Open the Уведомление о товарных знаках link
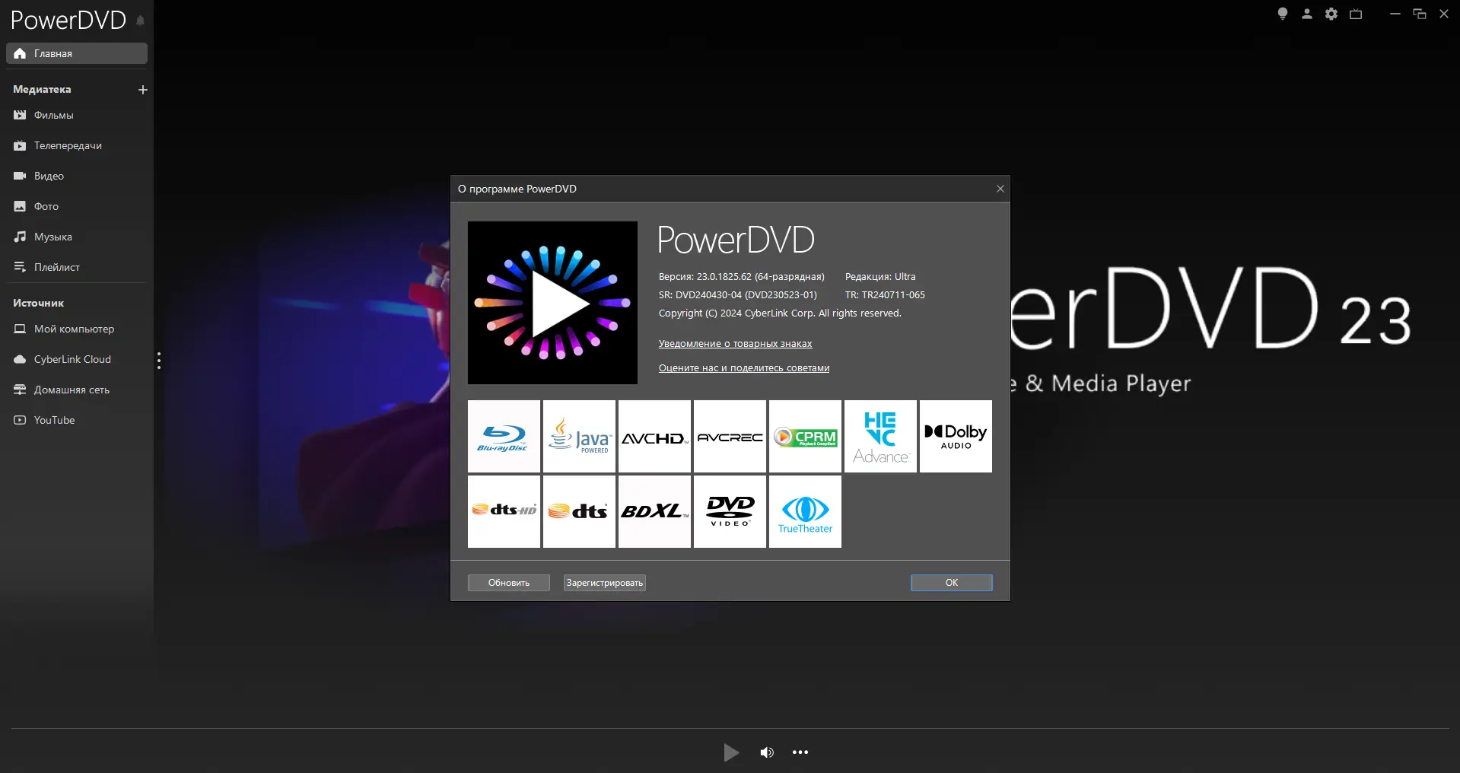The height and width of the screenshot is (773, 1460). click(x=735, y=344)
